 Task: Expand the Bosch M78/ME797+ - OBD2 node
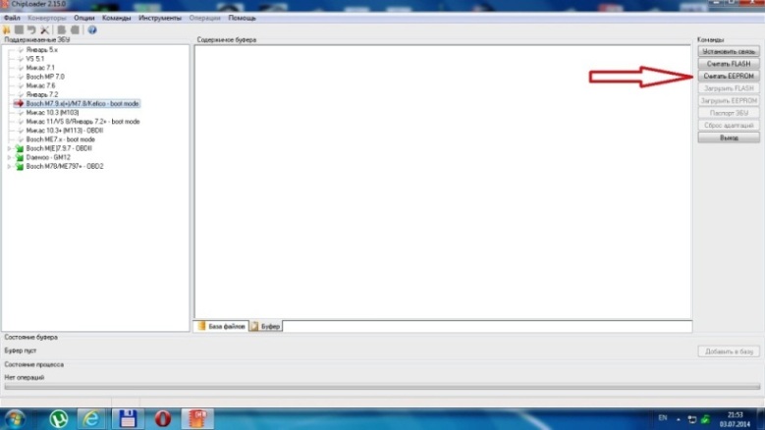[10, 166]
